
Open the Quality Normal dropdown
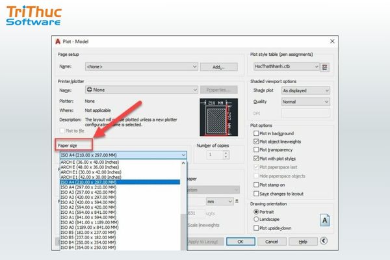coord(305,102)
